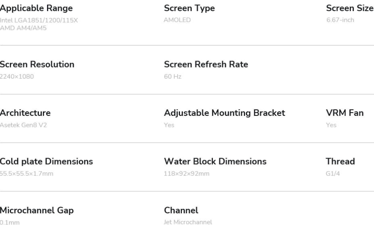Screen dimensions: 374x226
Task: Select the Thread heading
Action: click(x=340, y=162)
